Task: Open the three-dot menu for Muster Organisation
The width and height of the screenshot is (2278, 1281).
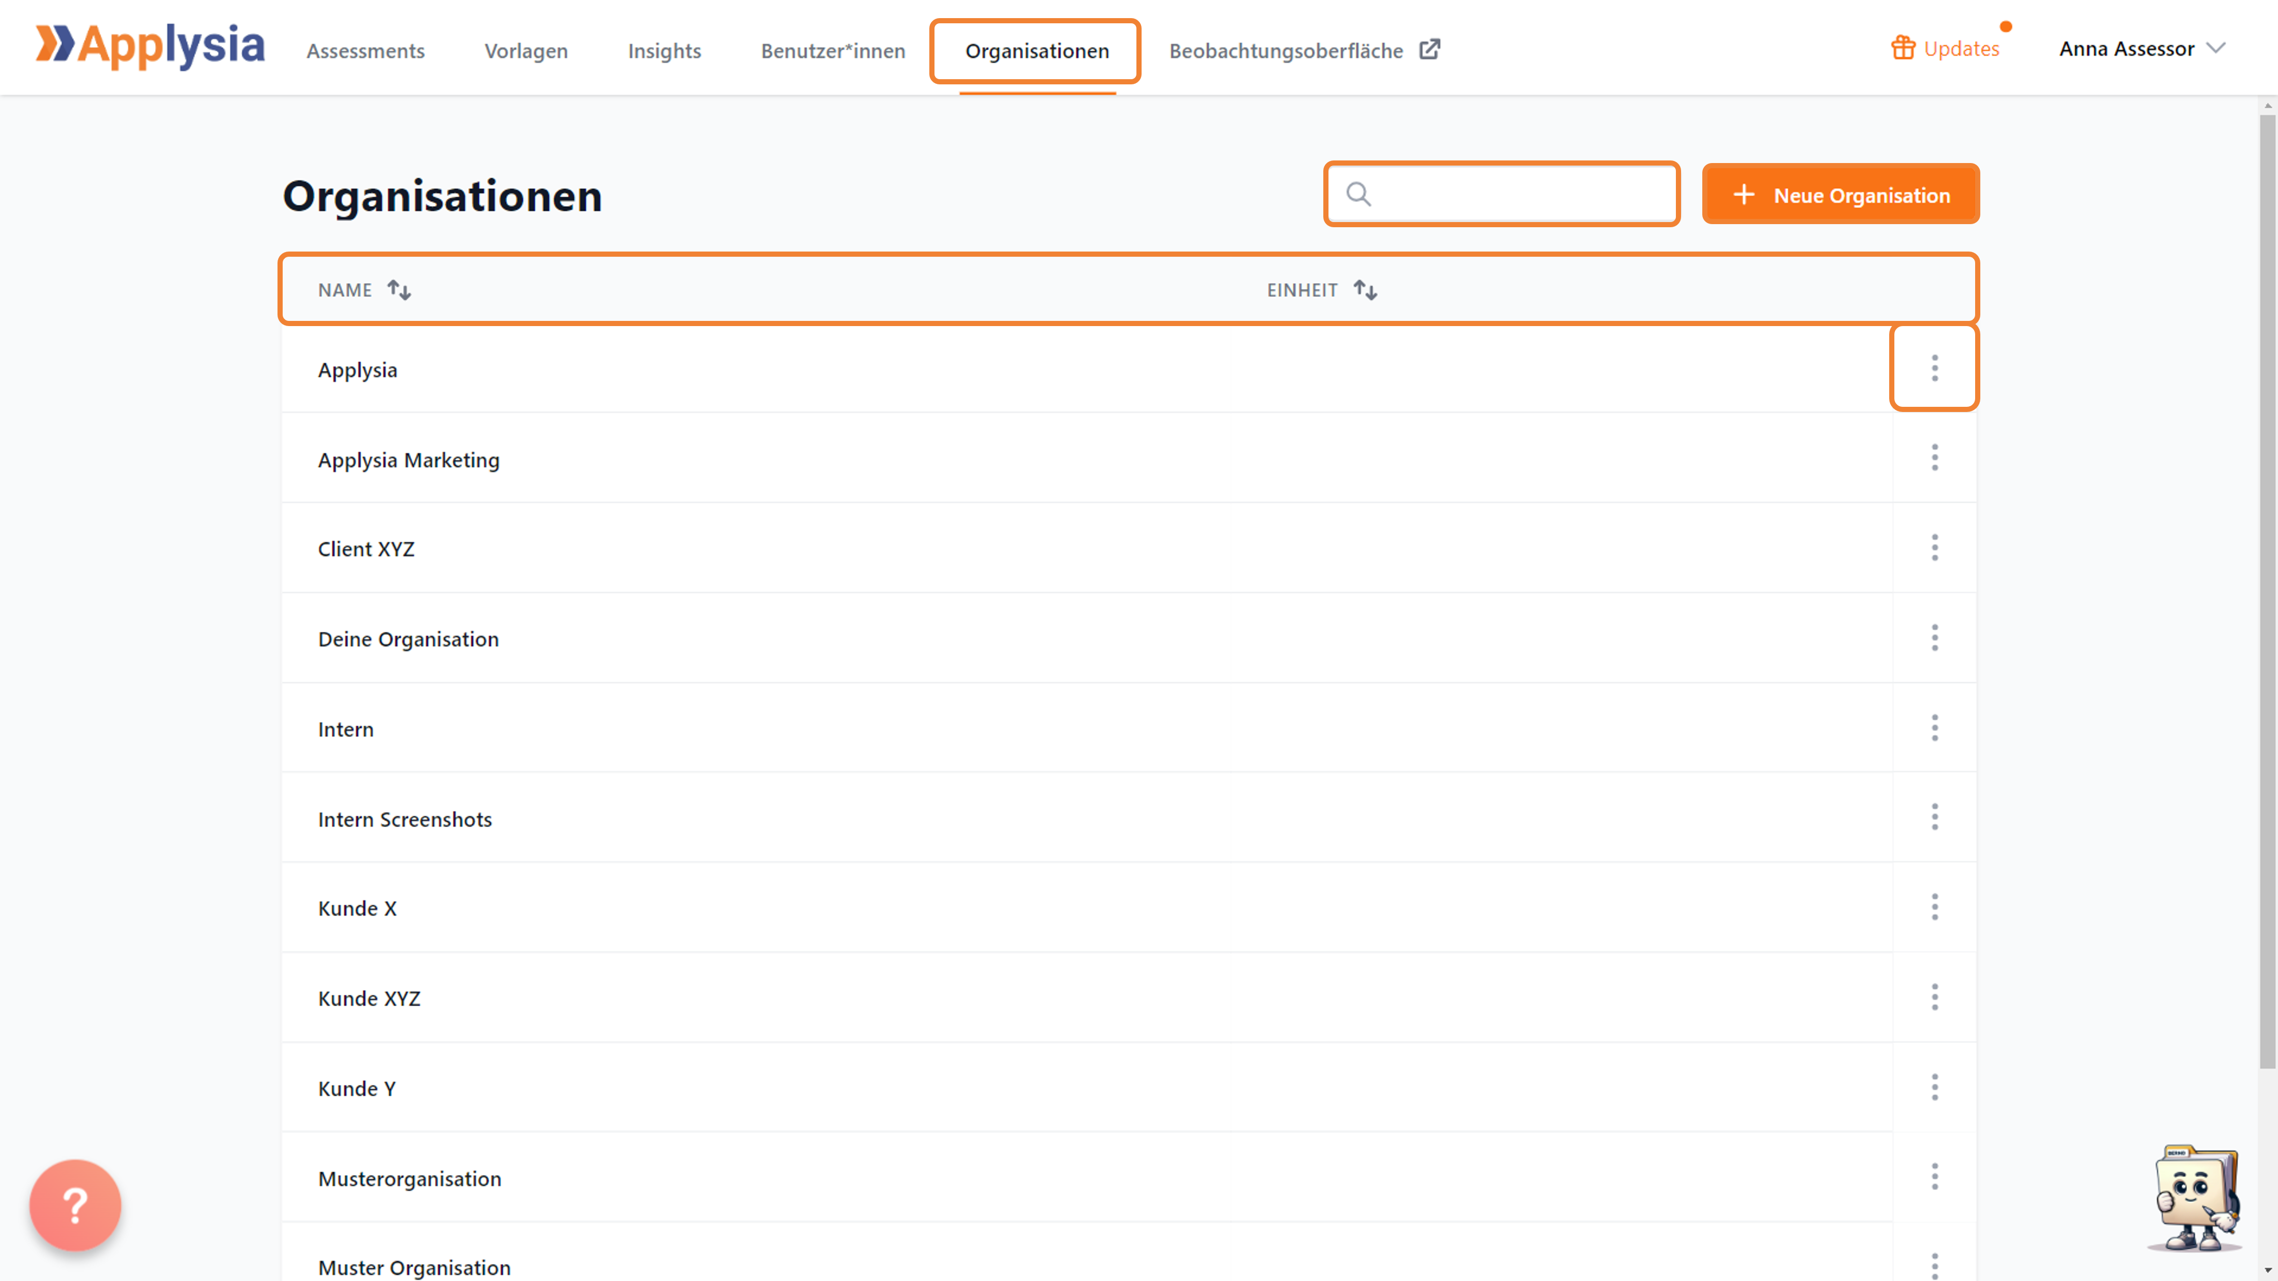Action: point(1934,1266)
